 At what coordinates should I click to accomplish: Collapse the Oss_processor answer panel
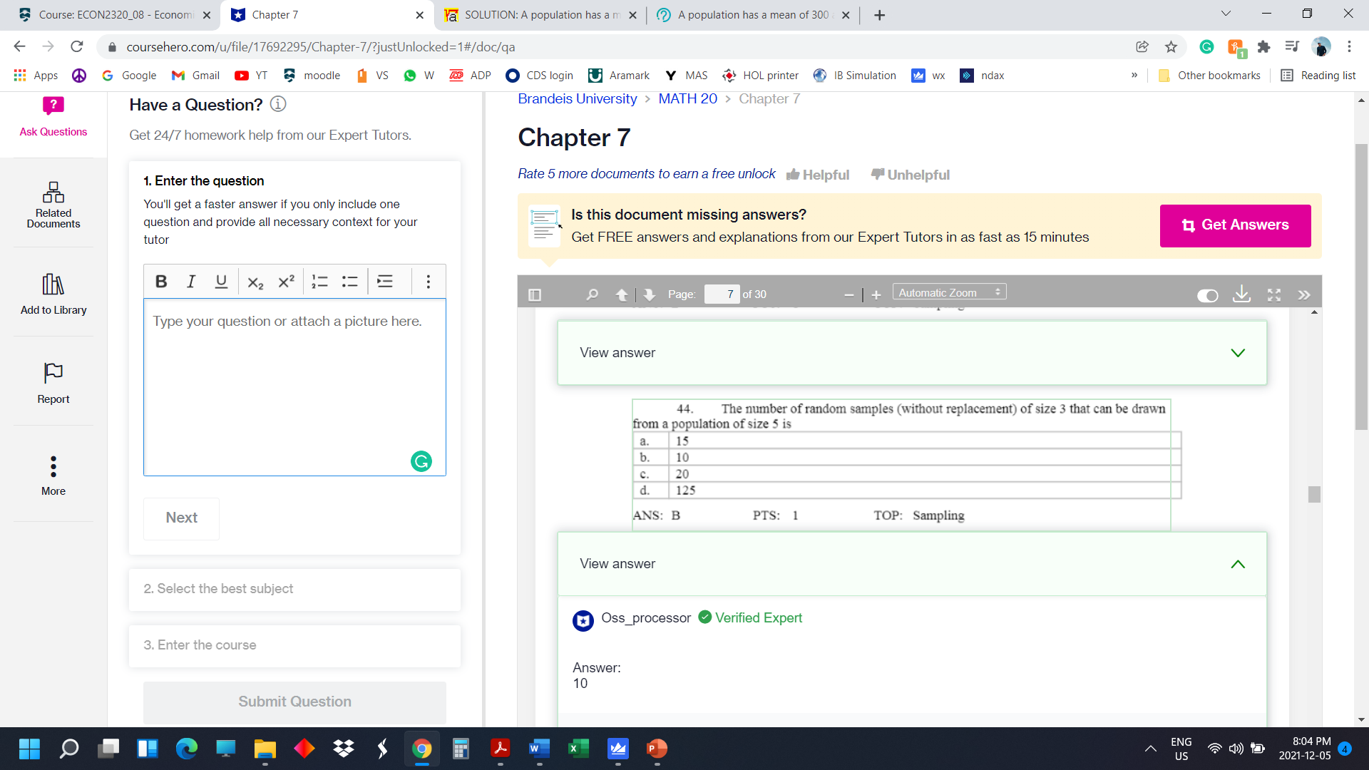[1238, 564]
